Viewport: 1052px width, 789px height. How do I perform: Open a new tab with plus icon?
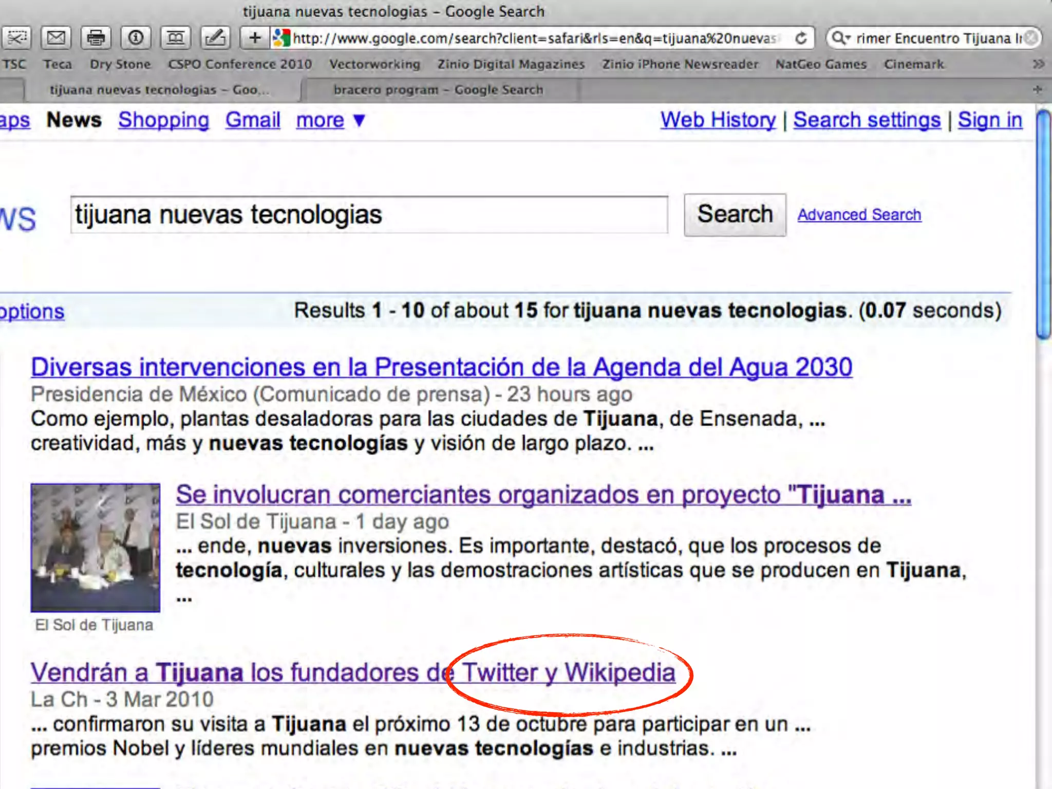pyautogui.click(x=1037, y=89)
